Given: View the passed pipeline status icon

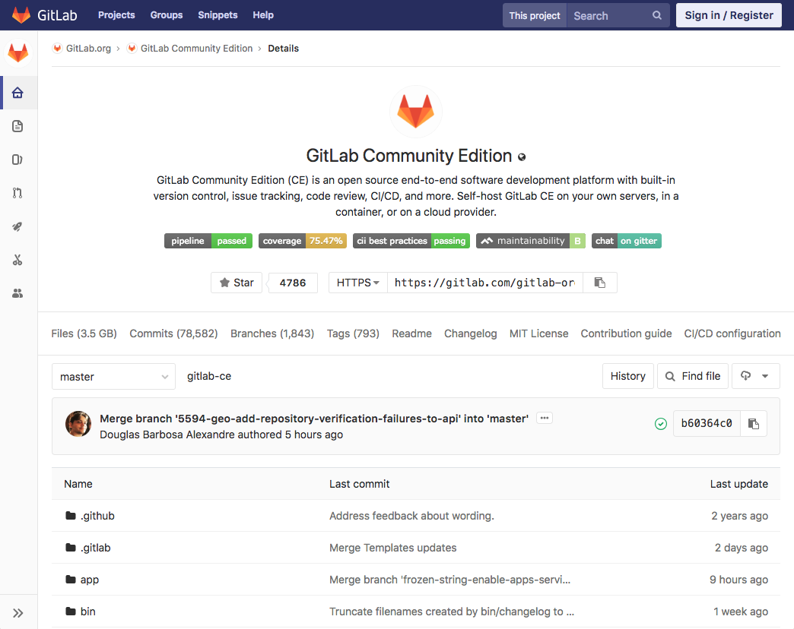Looking at the screenshot, I should coord(660,424).
